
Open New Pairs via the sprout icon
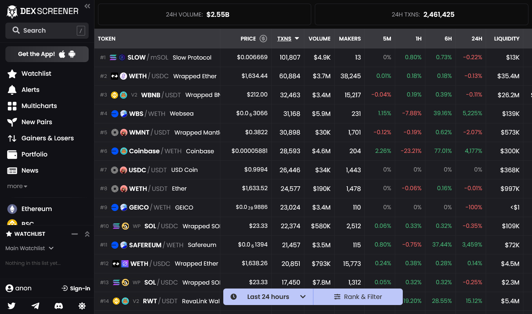coord(12,122)
